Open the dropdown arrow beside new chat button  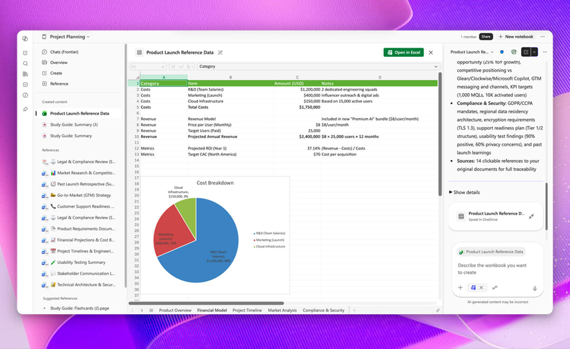click(534, 52)
